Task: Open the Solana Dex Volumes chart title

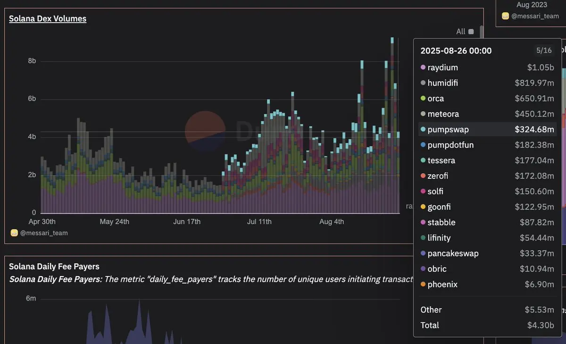Action: tap(48, 19)
